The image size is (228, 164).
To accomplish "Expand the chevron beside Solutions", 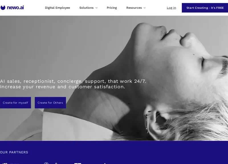I will coord(96,8).
